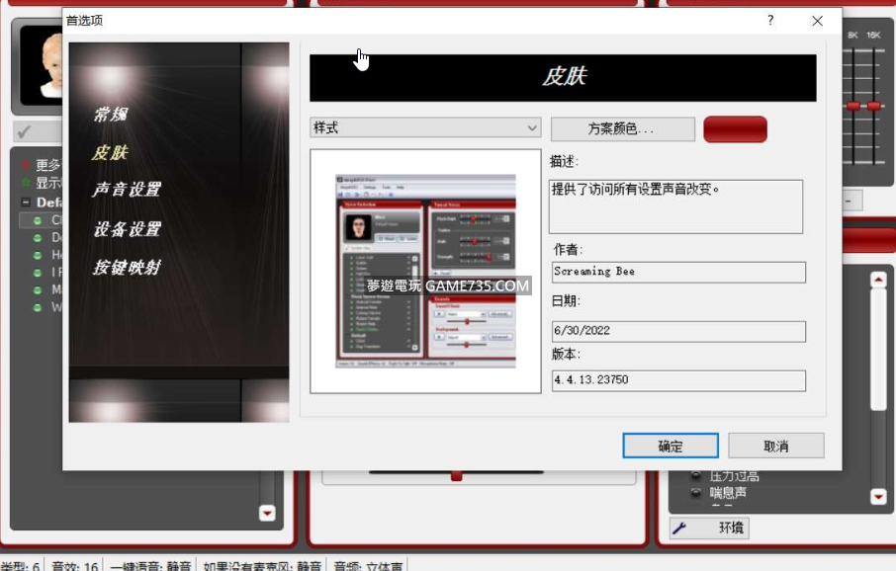
Task: Click the green star 显示 icon
Action: [26, 183]
